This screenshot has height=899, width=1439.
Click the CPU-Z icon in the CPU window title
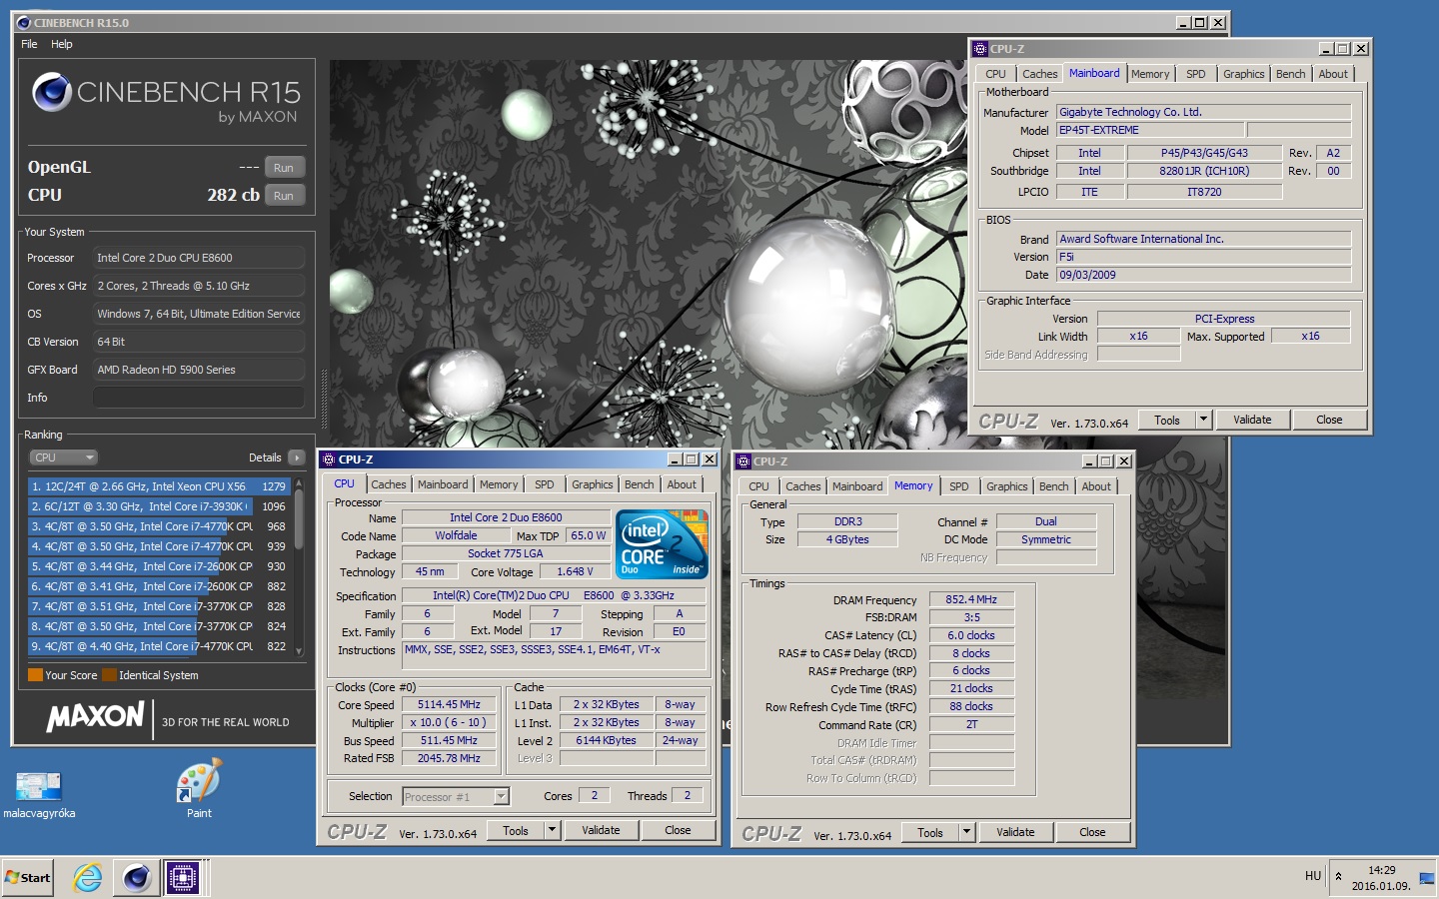(x=329, y=459)
